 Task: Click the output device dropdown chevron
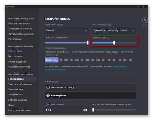[x=133, y=30]
